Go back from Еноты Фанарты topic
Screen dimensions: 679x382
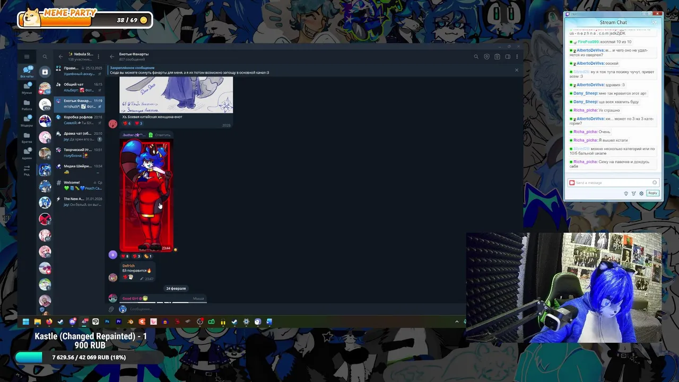pos(112,56)
